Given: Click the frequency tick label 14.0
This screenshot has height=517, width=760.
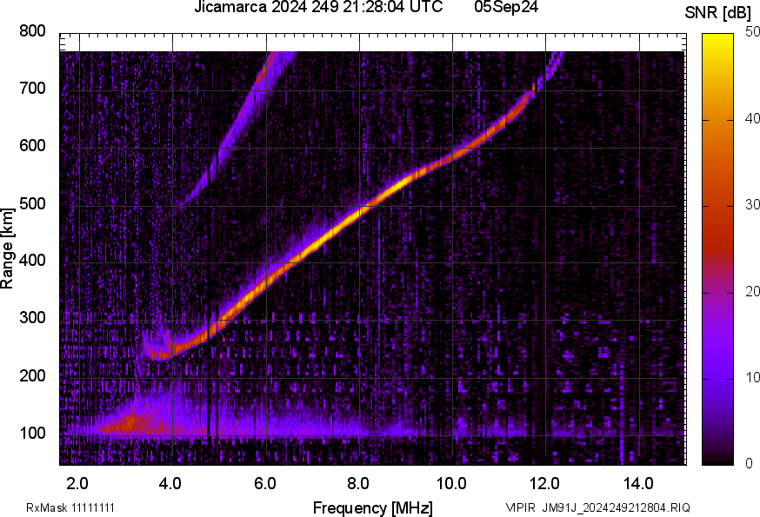Looking at the screenshot, I should tap(638, 484).
